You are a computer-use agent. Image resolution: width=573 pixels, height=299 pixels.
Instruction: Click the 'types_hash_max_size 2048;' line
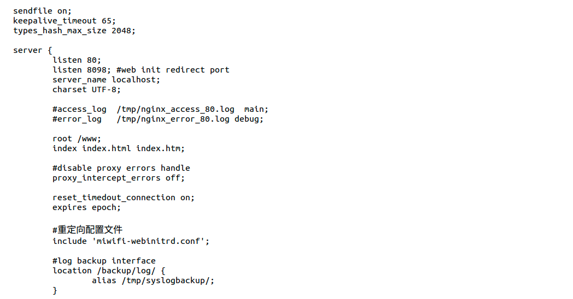(x=74, y=31)
